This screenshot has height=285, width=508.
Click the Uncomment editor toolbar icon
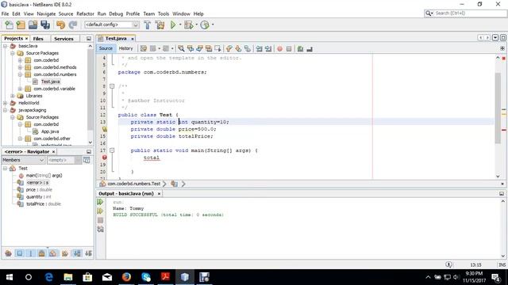point(310,48)
